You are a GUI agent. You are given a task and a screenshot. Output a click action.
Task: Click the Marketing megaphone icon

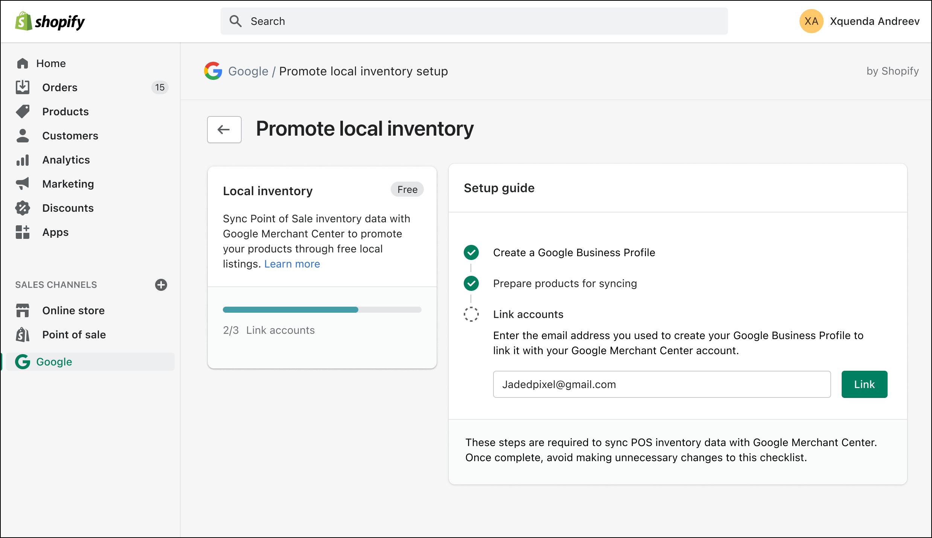pos(22,183)
